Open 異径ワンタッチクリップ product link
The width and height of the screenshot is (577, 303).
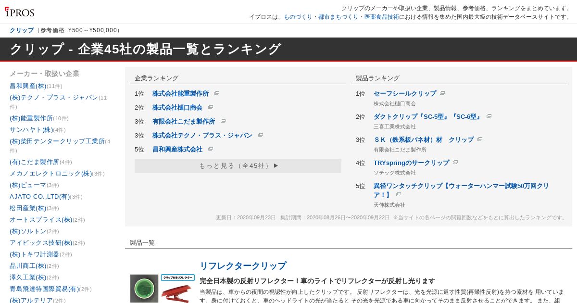pos(461,190)
